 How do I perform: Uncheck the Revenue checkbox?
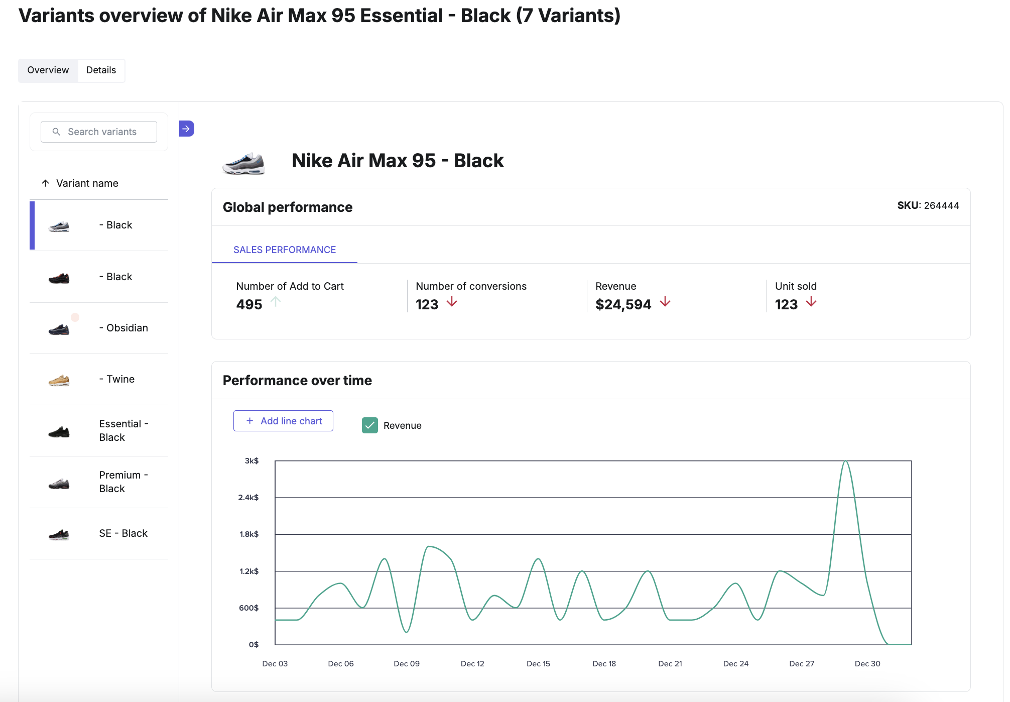pos(370,425)
